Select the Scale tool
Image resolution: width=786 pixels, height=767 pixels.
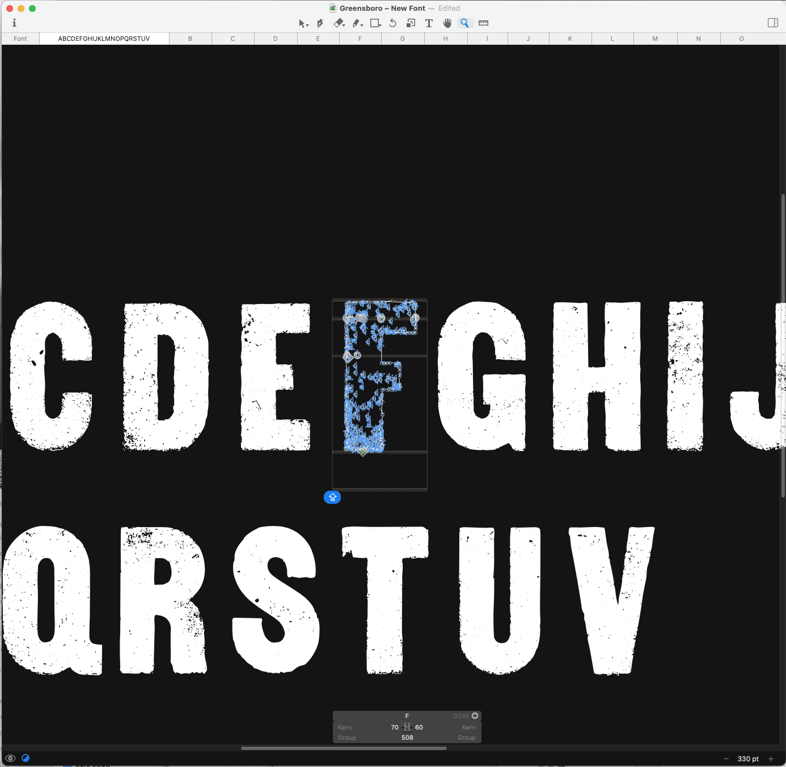point(411,23)
